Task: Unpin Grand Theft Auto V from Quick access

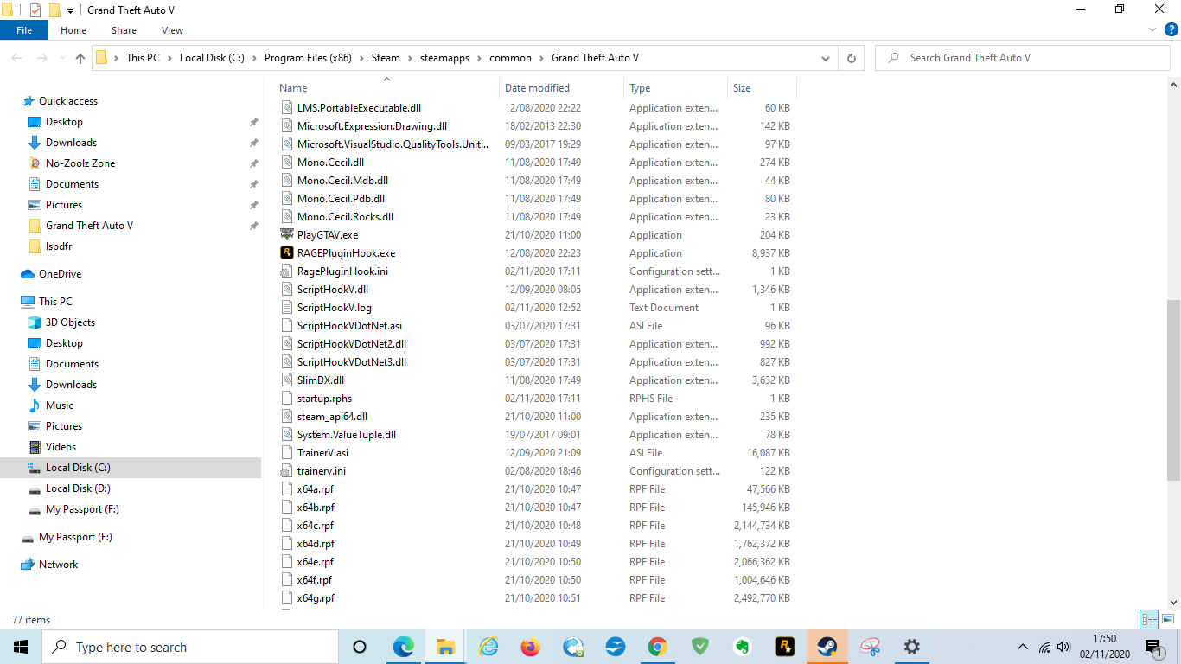Action: point(253,226)
